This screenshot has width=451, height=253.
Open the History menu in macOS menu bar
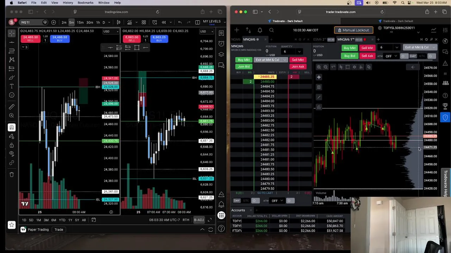pos(68,3)
